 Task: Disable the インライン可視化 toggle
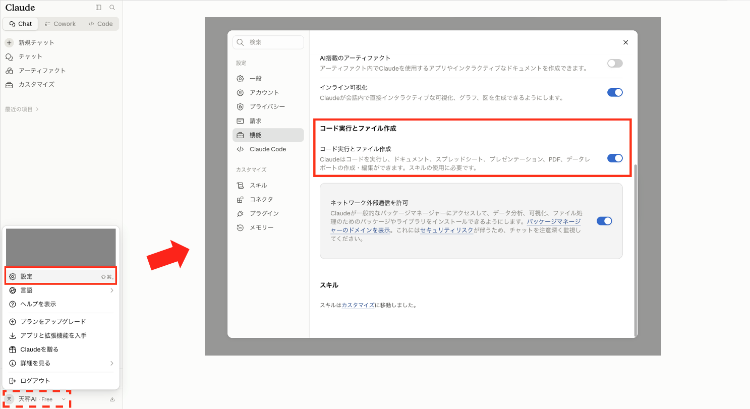click(x=615, y=93)
